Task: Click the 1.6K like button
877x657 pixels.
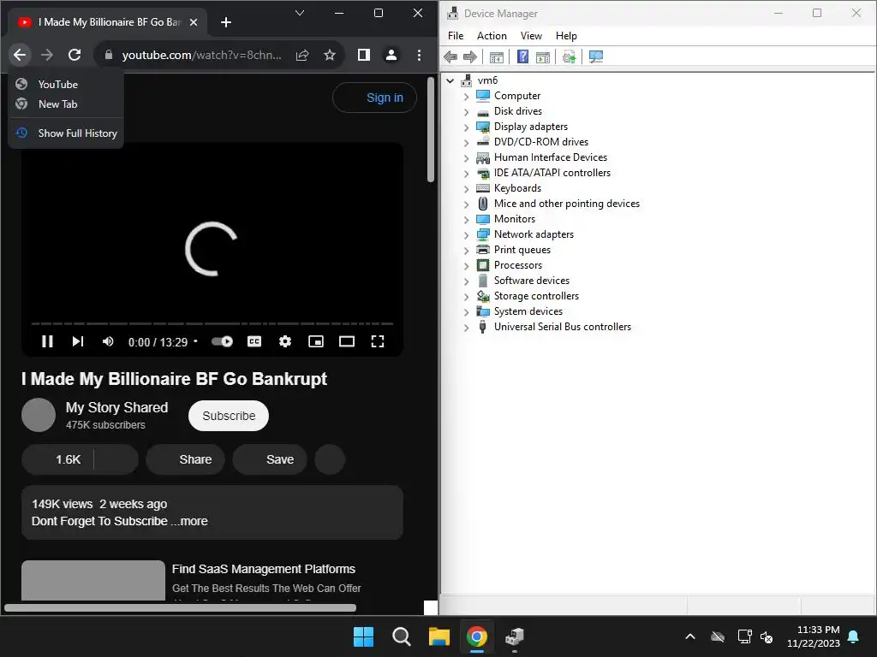Action: (x=58, y=459)
